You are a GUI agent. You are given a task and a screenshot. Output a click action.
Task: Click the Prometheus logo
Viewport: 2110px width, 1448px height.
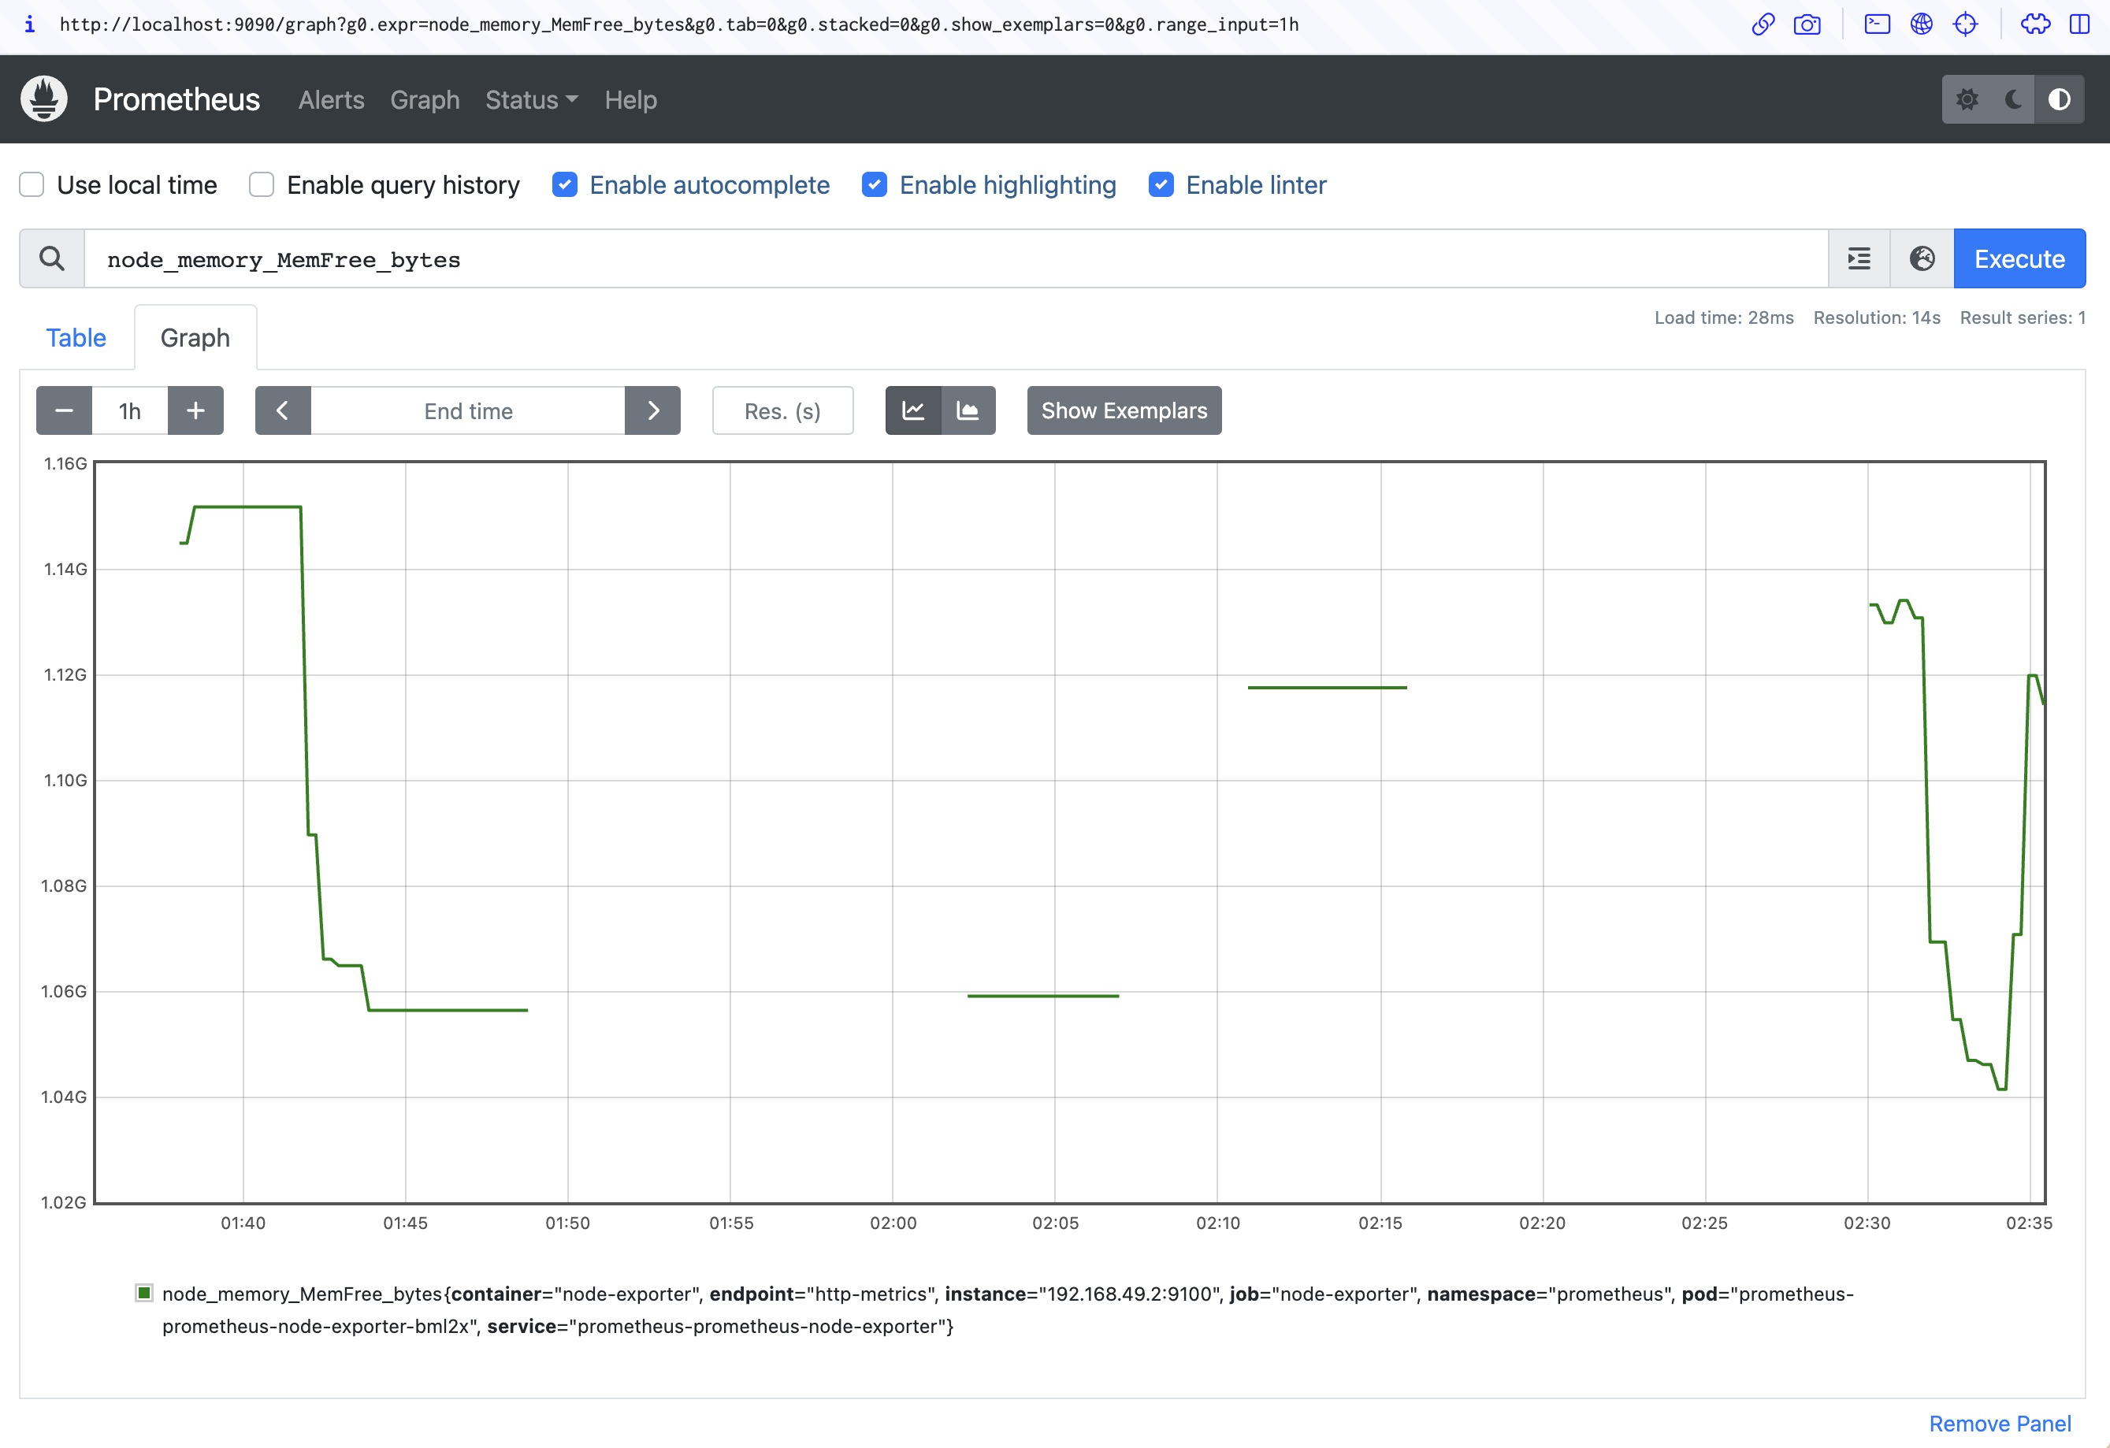[x=43, y=99]
